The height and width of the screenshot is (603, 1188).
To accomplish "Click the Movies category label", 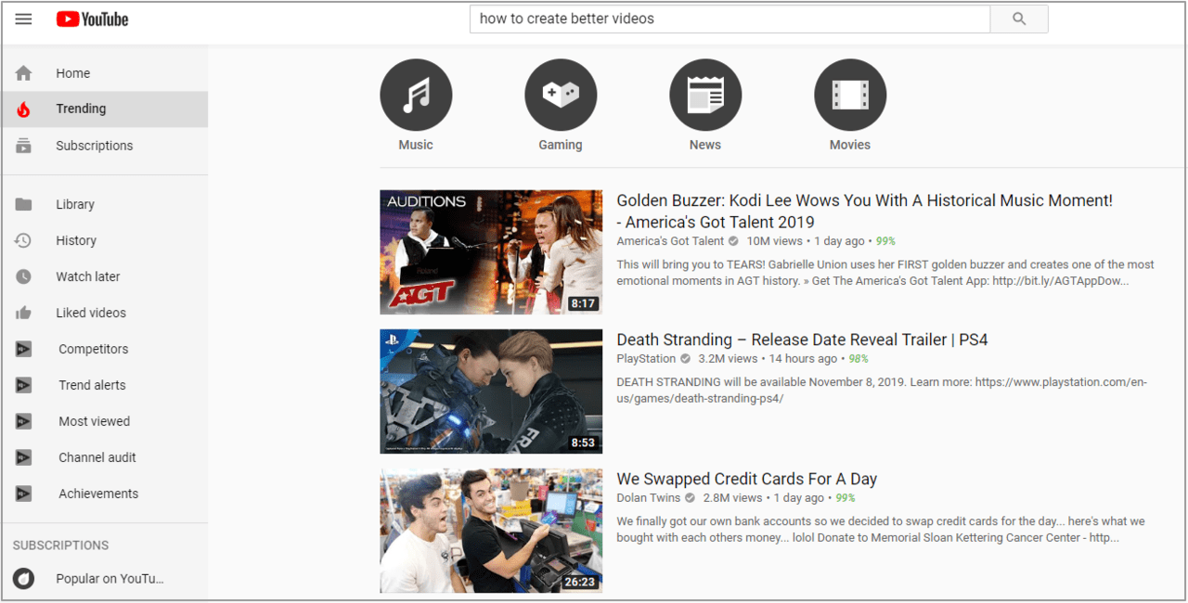I will (850, 145).
